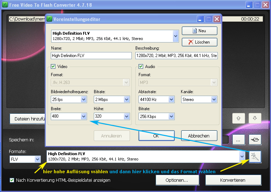Confirm the dialog with OK

click(x=156, y=136)
